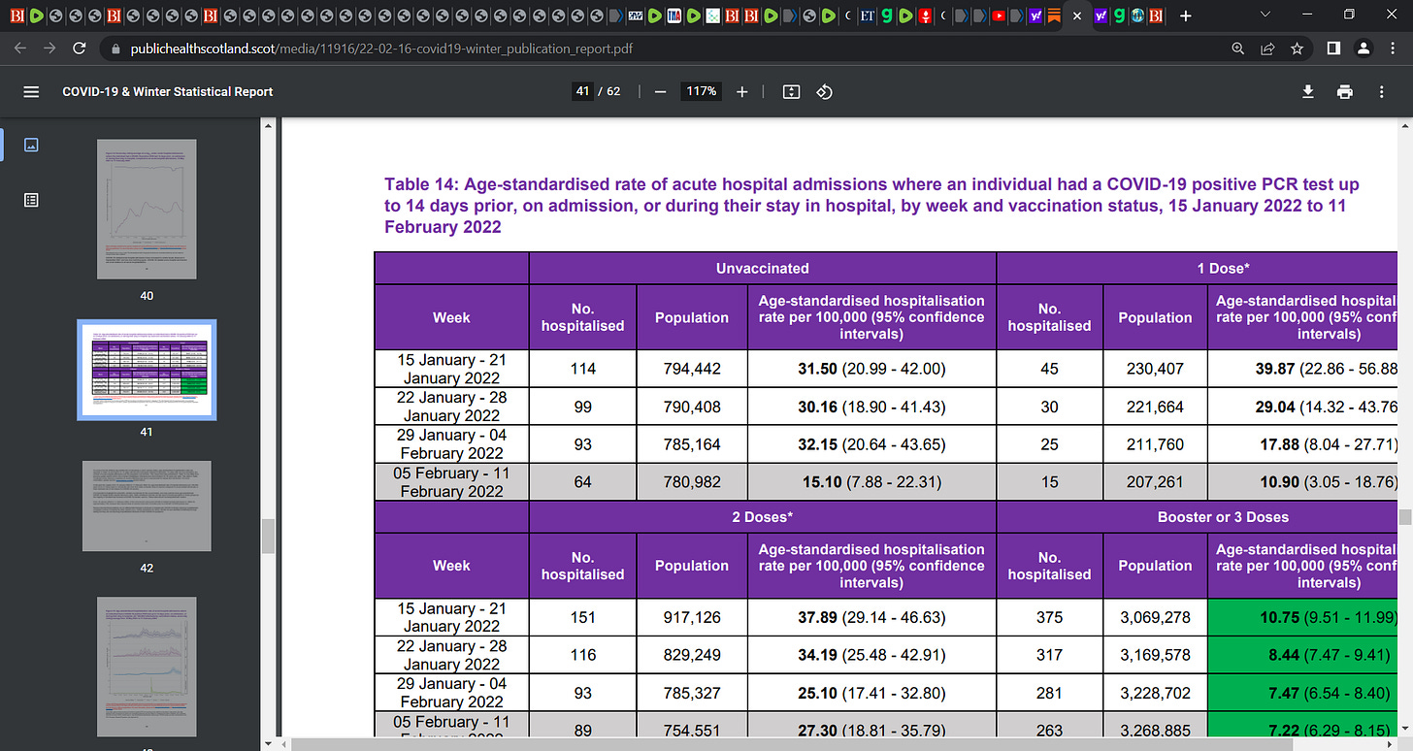This screenshot has height=751, width=1413.
Task: Toggle Chrome side panel
Action: 1333,48
